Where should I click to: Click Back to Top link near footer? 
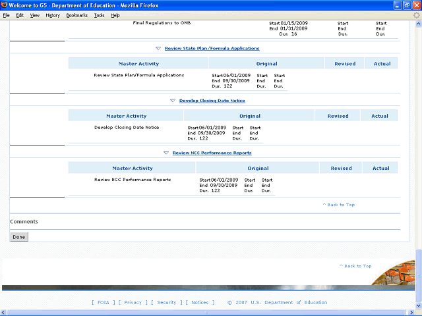pos(355,266)
